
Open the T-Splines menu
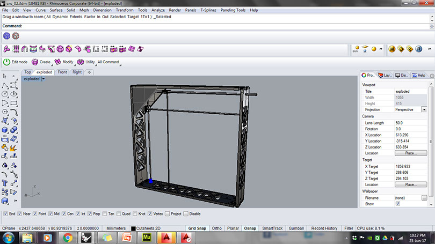208,10
